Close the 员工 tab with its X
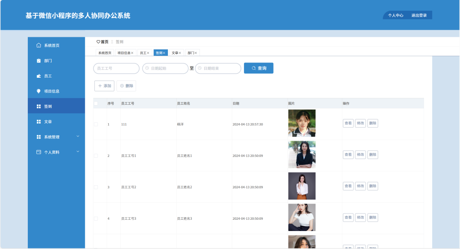This screenshot has width=460, height=249. click(148, 53)
